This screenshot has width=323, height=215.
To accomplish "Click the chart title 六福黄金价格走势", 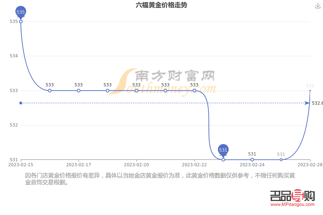I will (161, 5).
